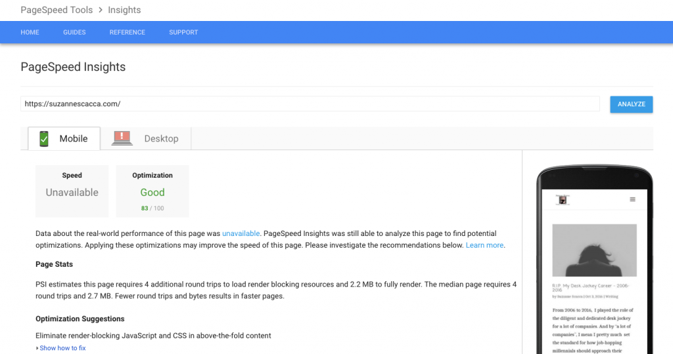Viewport: 673px width, 354px height.
Task: Click the ANALYZE button
Action: (x=632, y=104)
